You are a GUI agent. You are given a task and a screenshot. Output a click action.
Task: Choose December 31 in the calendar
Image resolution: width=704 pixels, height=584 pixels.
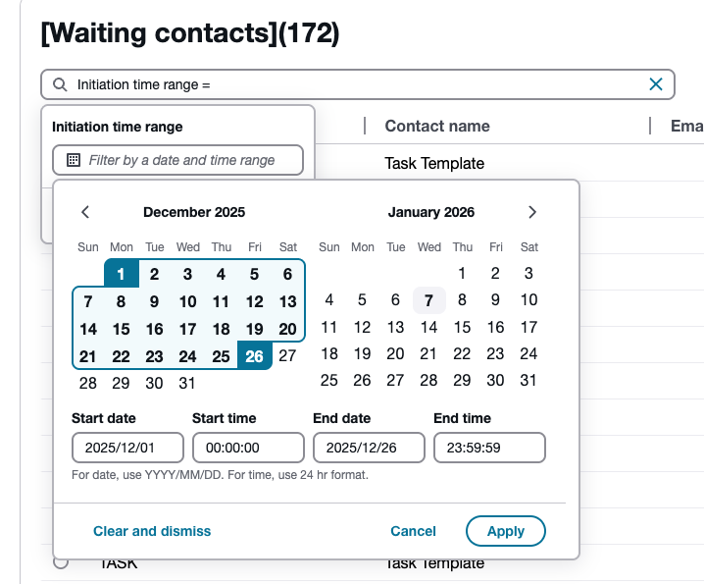click(x=187, y=383)
